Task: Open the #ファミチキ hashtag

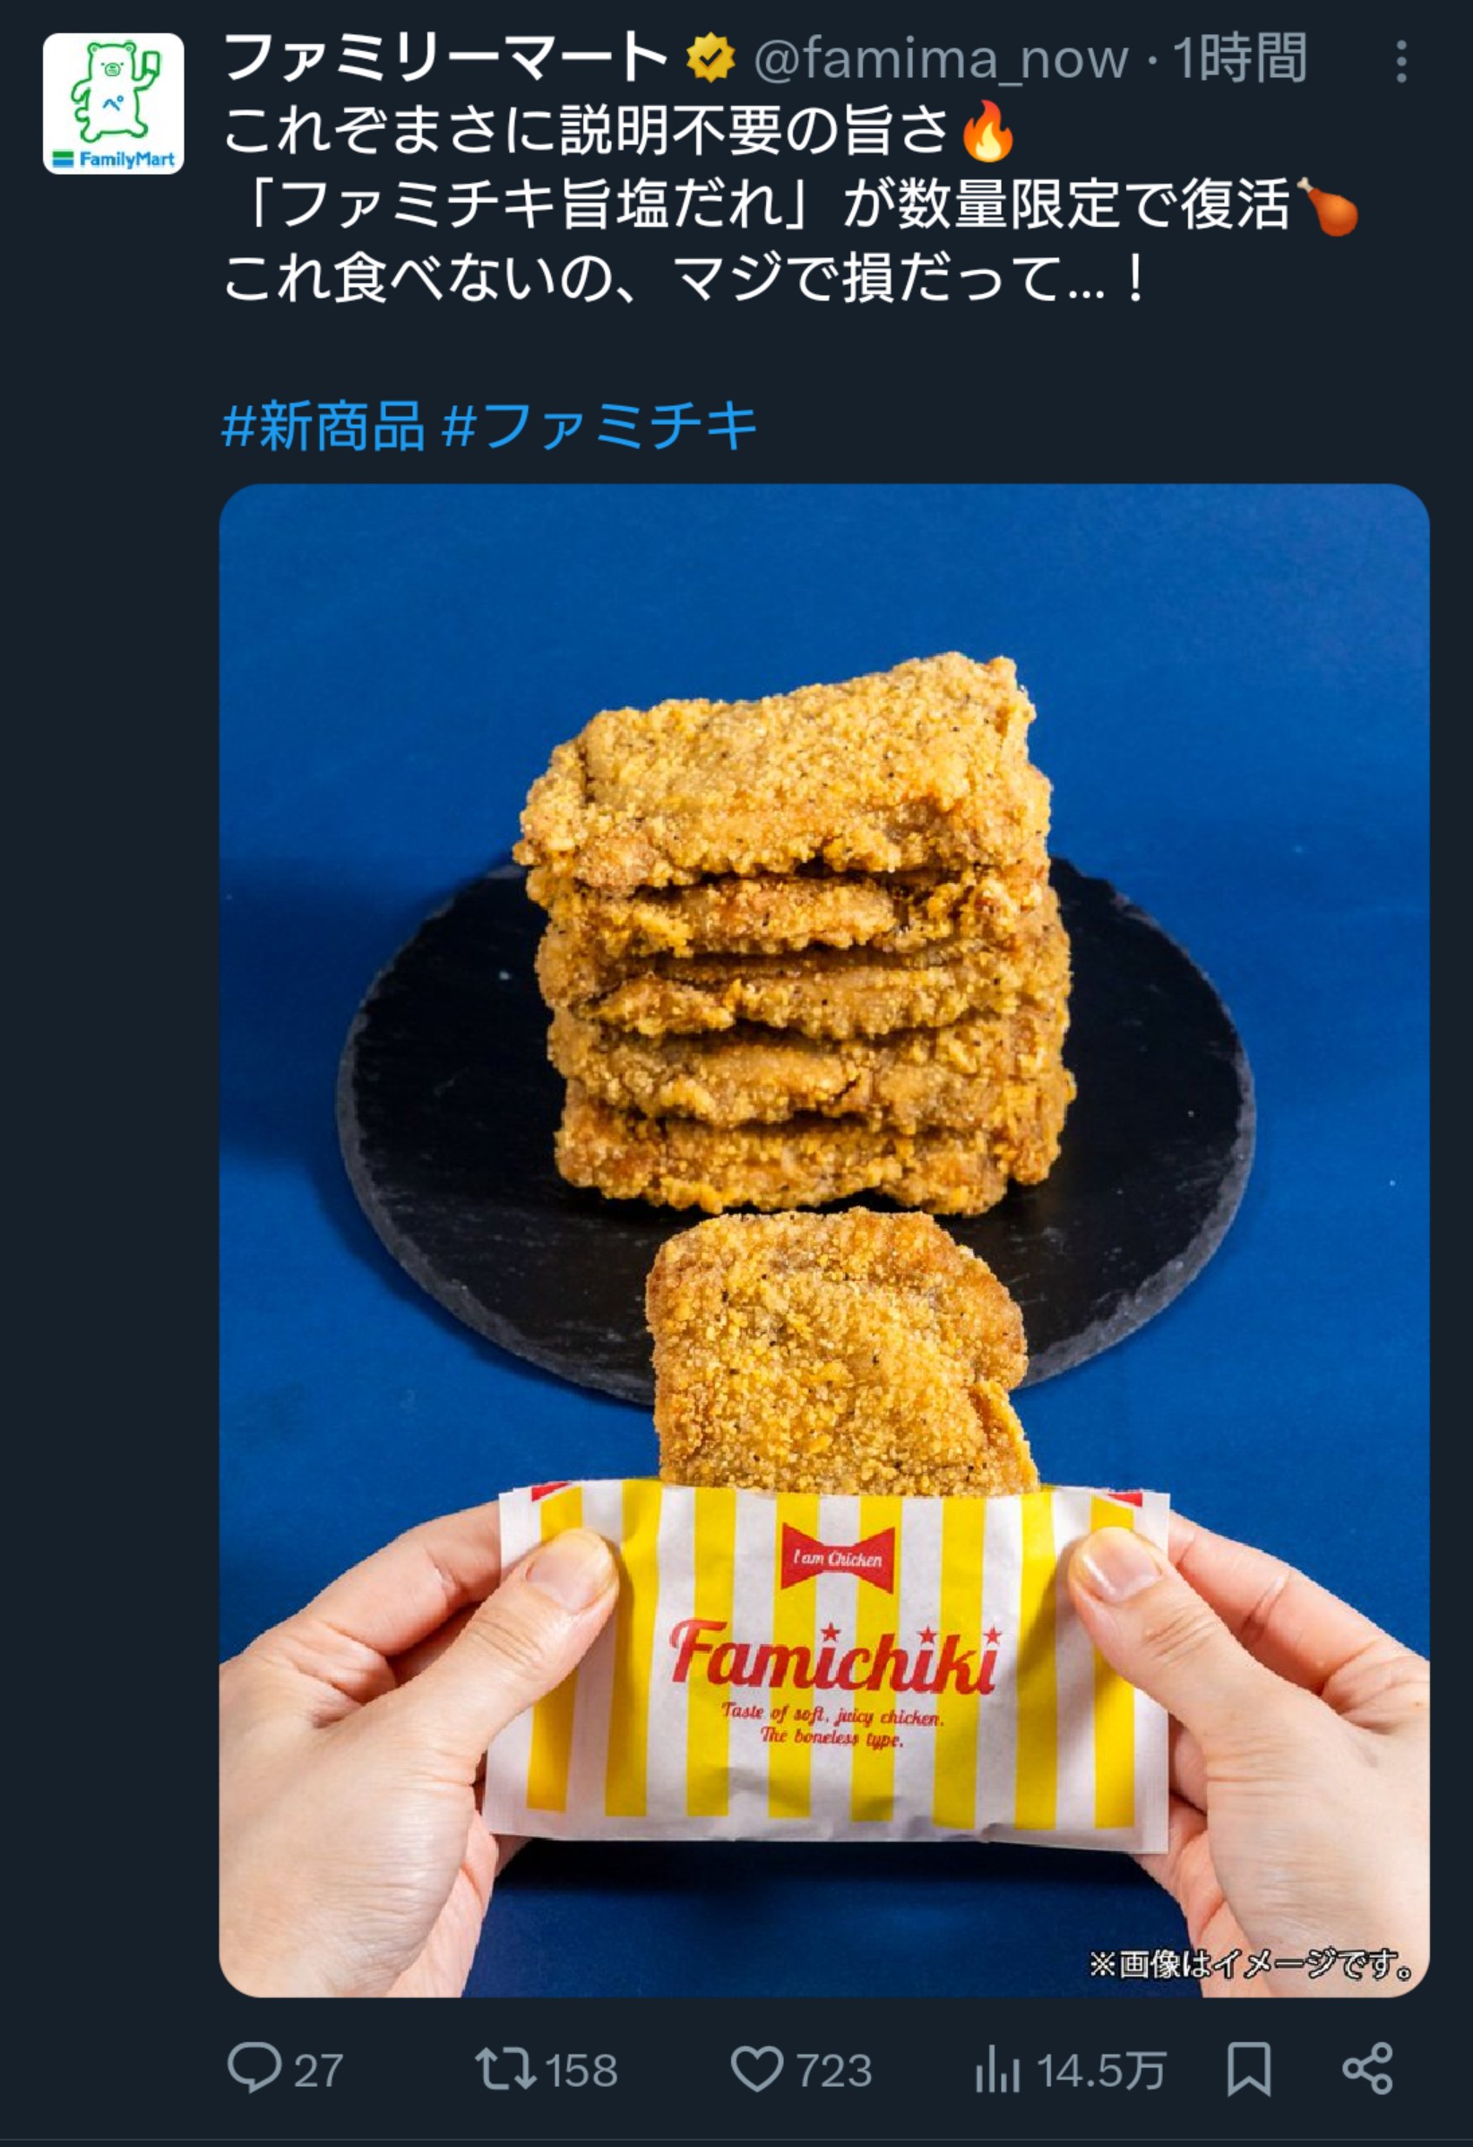Action: pyautogui.click(x=599, y=426)
